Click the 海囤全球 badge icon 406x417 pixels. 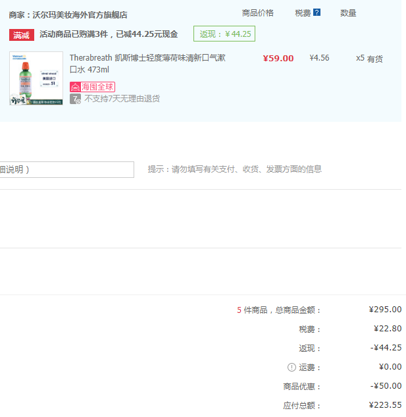click(92, 87)
